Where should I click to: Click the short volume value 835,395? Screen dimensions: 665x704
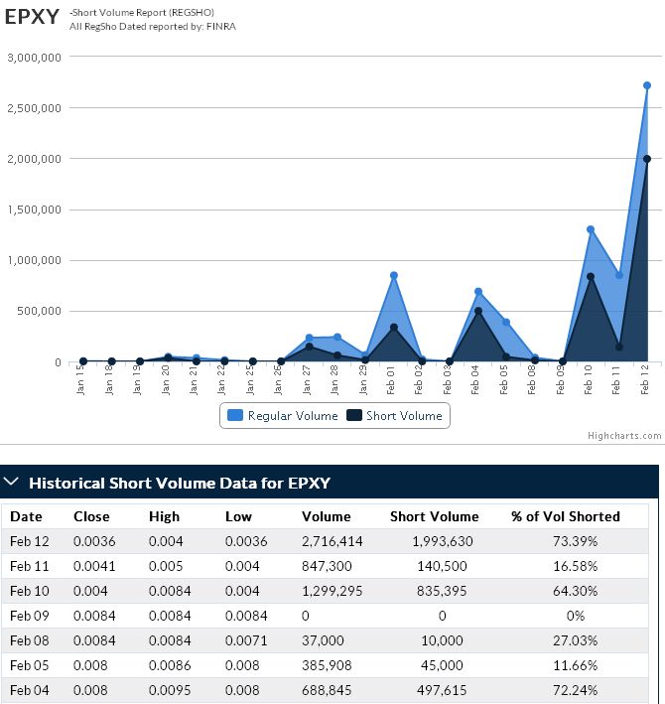pyautogui.click(x=442, y=591)
